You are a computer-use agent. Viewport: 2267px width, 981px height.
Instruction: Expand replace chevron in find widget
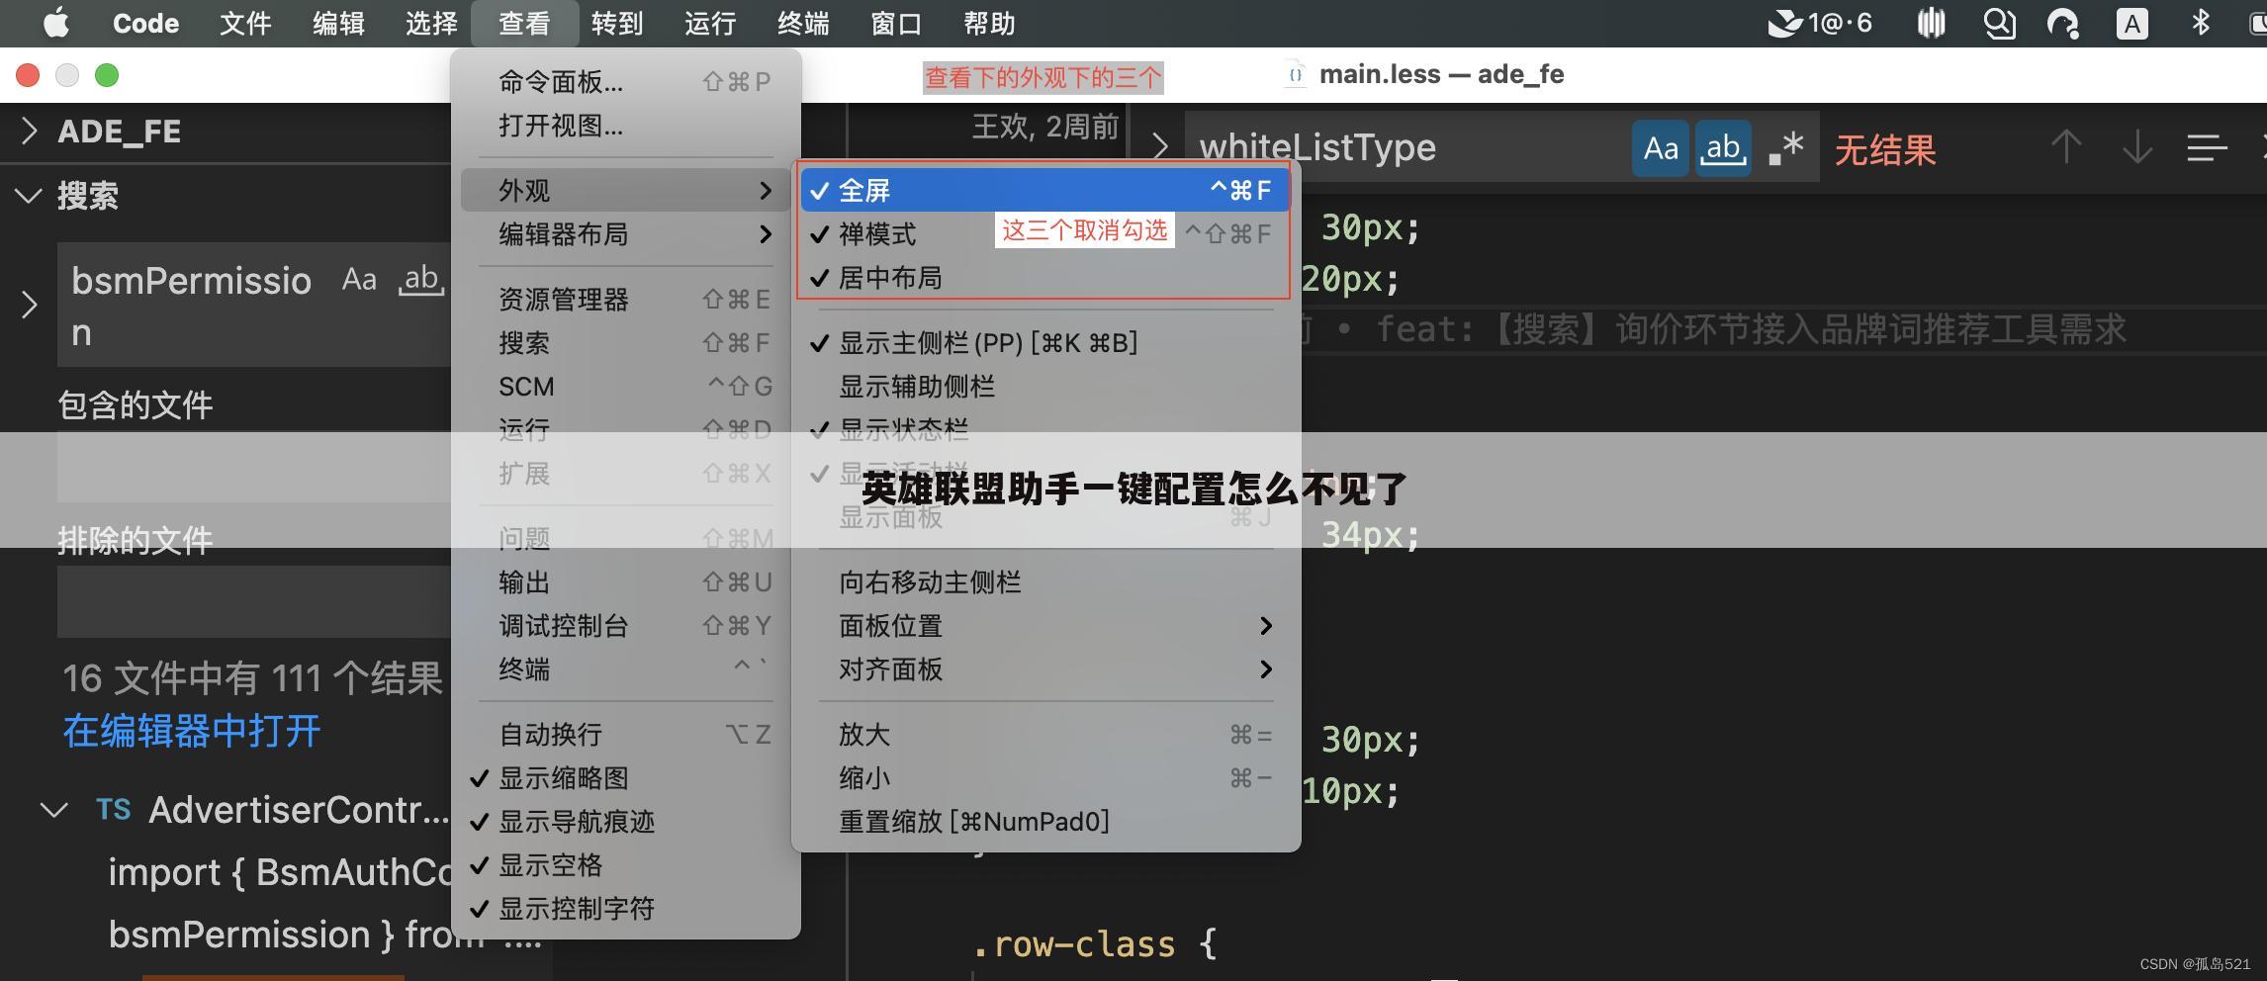click(x=1159, y=147)
